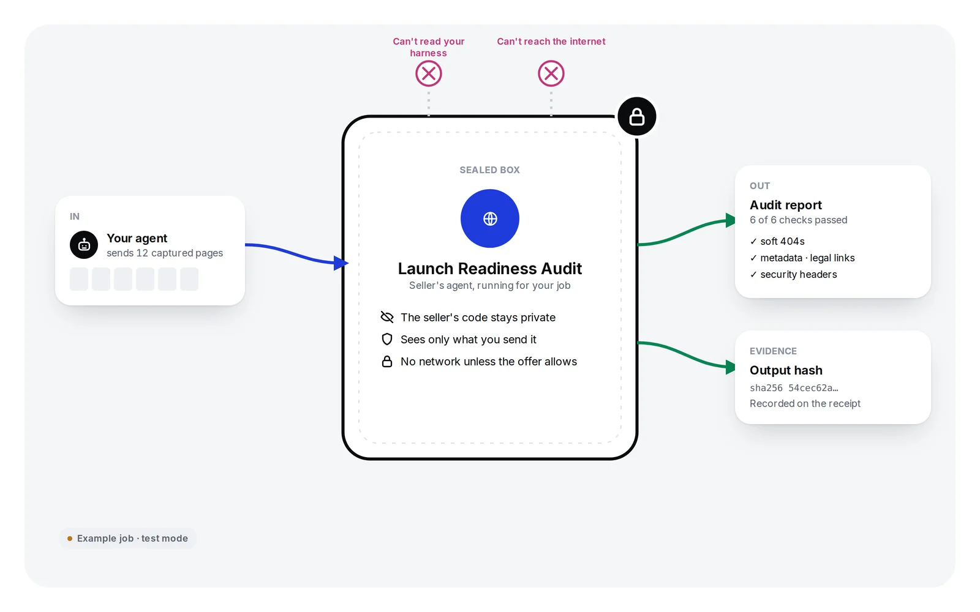Click 'Recorded on the receipt' text
This screenshot has height=612, width=980.
[805, 403]
